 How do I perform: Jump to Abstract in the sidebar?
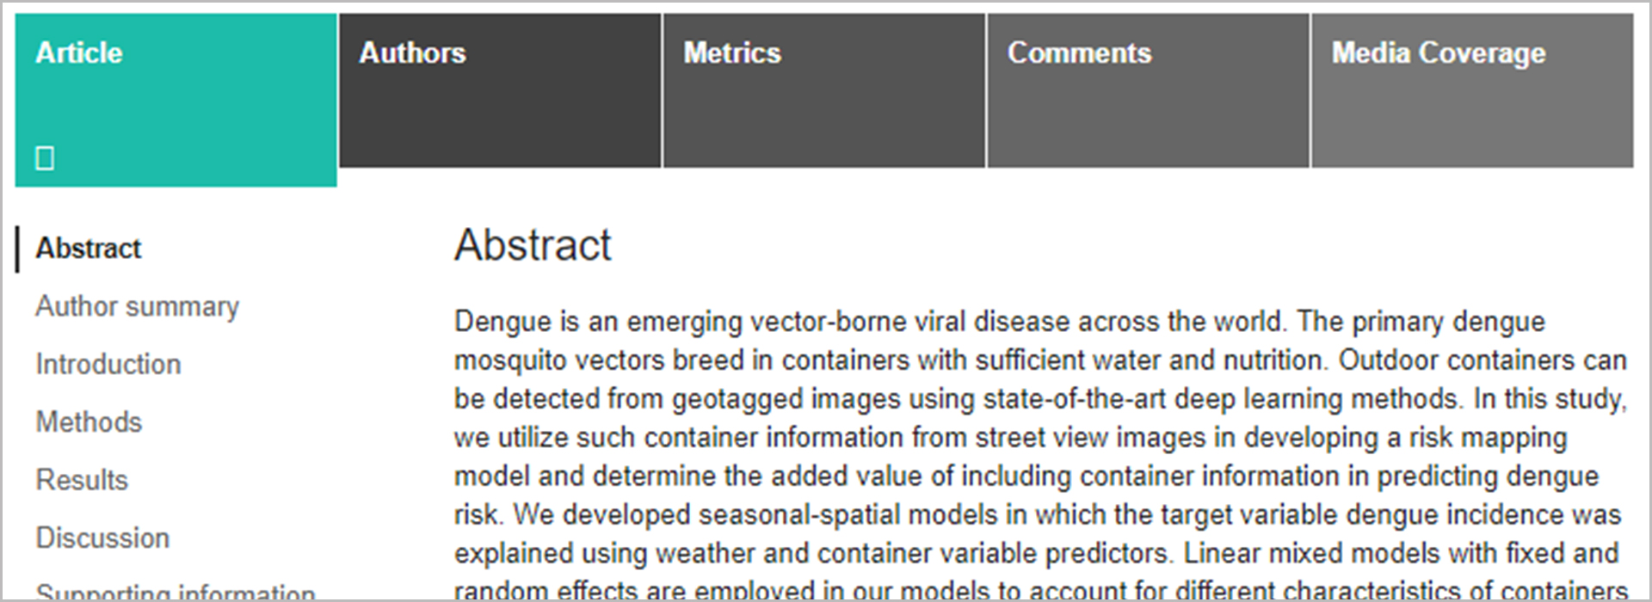pos(89,249)
